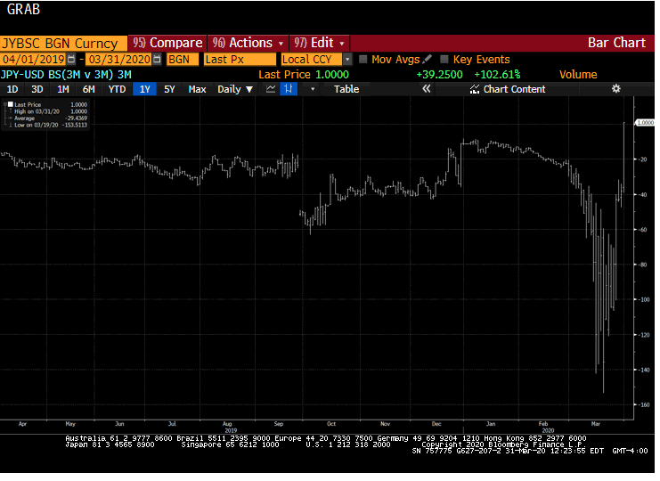Click the JYBSC BGN Curncy security field
The image size is (660, 481).
[x=63, y=44]
